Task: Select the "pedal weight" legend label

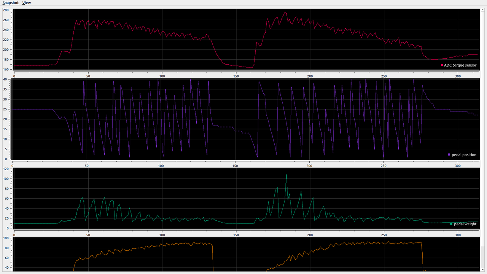Action: pyautogui.click(x=465, y=224)
